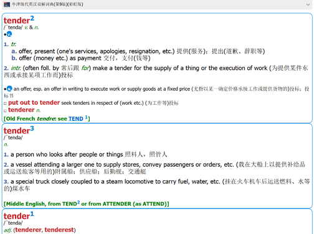
Task: Click the blue noun badge before 'an offer'
Action: click(x=9, y=89)
